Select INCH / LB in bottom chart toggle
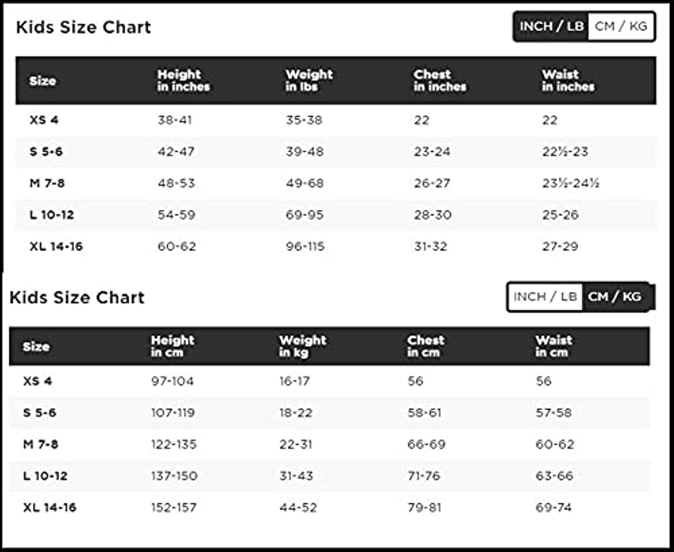 544,297
